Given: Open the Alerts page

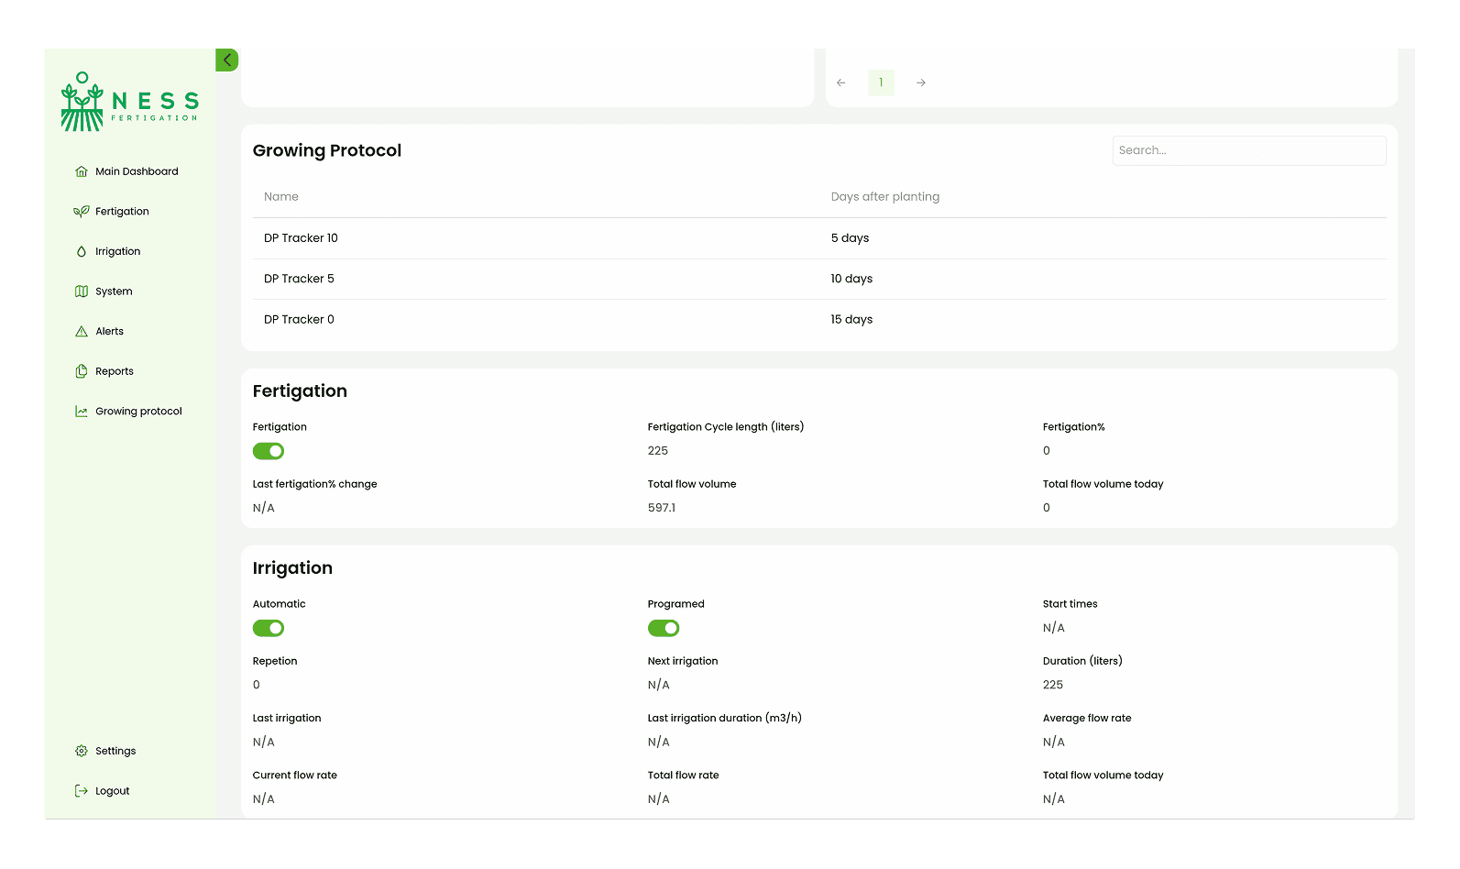Looking at the screenshot, I should click(109, 332).
